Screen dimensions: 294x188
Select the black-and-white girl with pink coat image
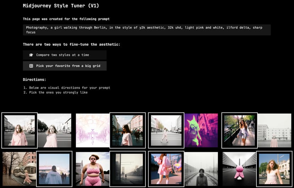pyautogui.click(x=54, y=130)
